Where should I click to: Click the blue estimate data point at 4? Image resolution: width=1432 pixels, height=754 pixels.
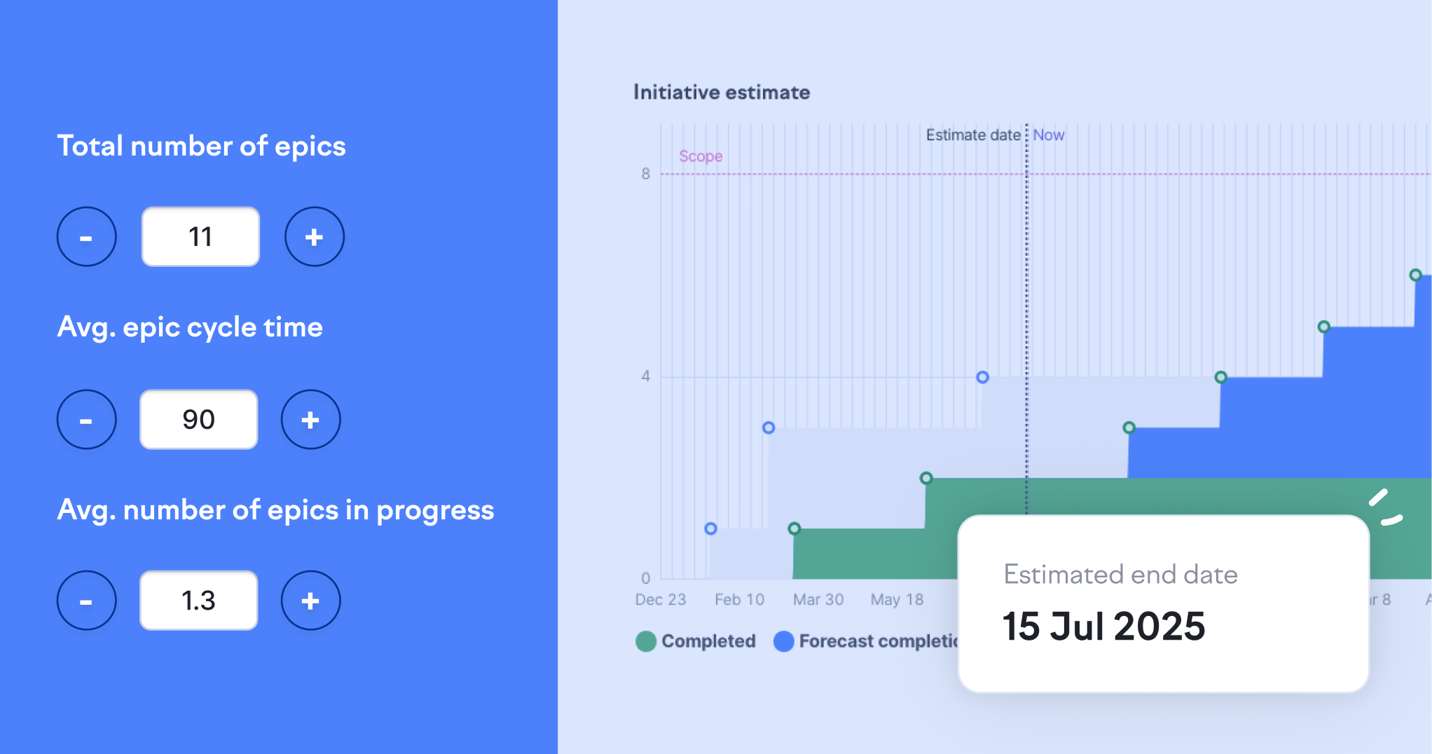[x=982, y=377]
